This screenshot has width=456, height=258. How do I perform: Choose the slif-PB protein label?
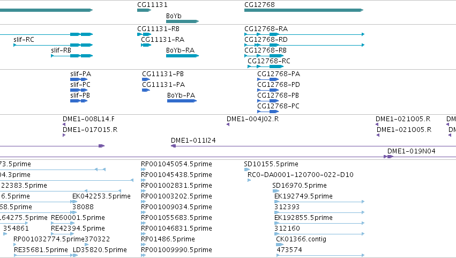(x=80, y=95)
